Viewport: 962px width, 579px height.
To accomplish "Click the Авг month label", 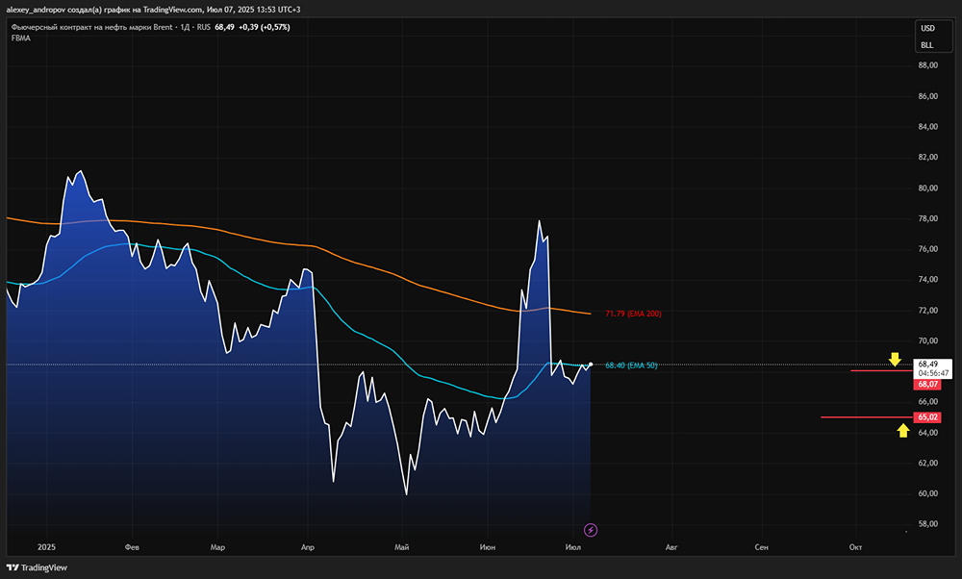I will click(x=671, y=547).
